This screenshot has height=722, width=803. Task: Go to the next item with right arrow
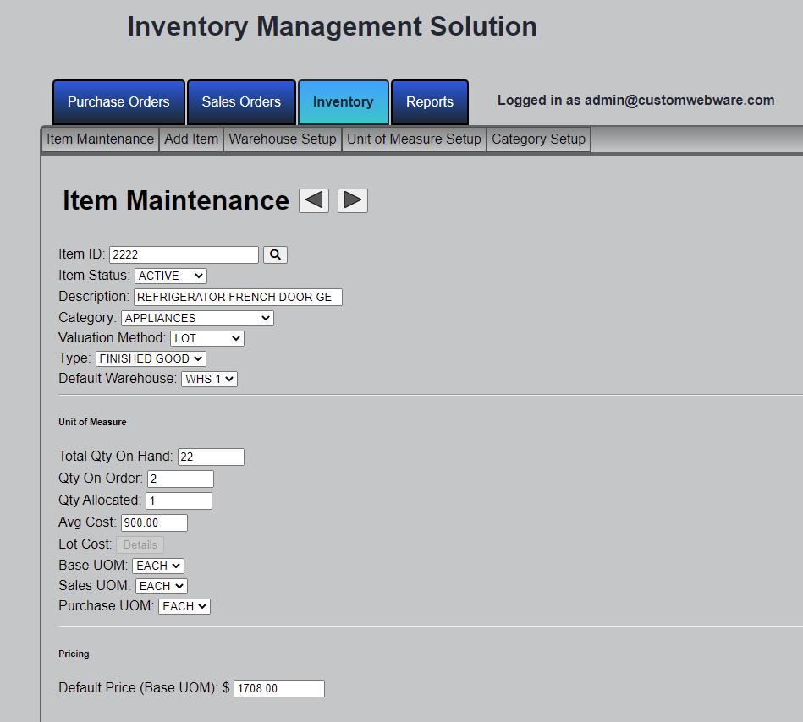352,200
